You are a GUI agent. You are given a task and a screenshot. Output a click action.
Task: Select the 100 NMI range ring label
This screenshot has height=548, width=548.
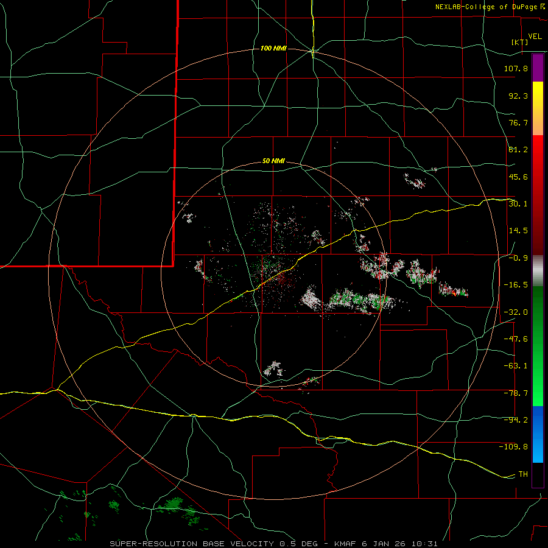273,48
